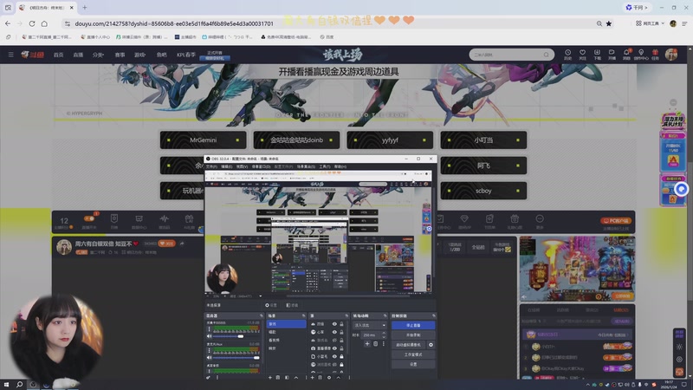Toggle lock on fifth OBS source row

(x=341, y=356)
